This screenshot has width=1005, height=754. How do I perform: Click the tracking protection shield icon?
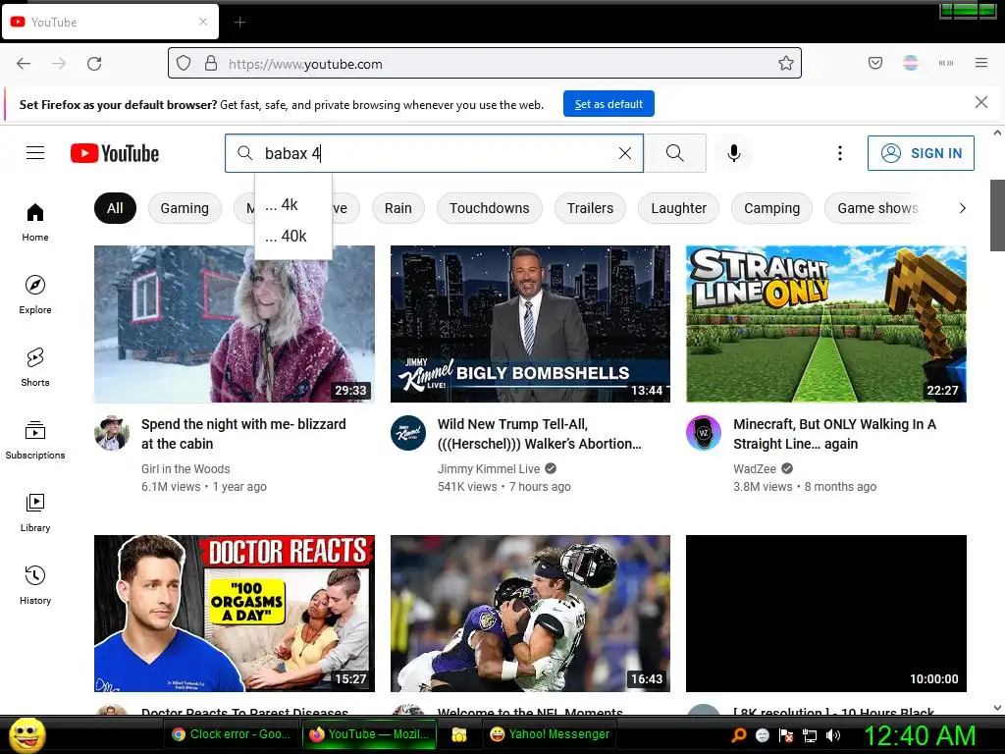(184, 63)
